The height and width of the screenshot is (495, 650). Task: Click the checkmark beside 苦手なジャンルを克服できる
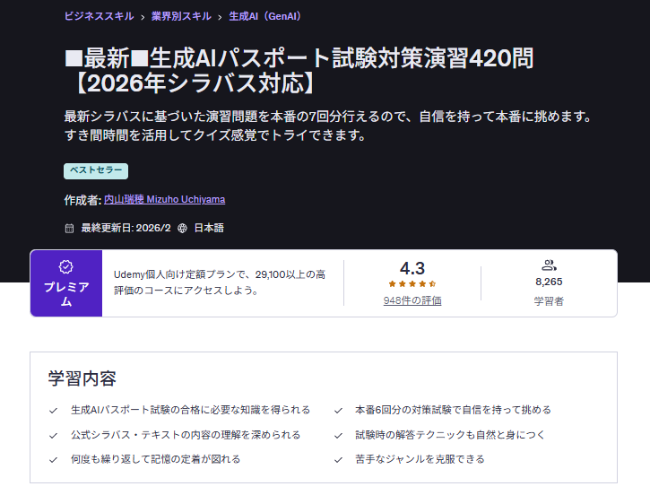tap(338, 459)
